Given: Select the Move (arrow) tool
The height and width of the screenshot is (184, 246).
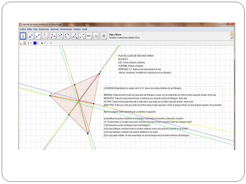Looking at the screenshot, I should (23, 36).
